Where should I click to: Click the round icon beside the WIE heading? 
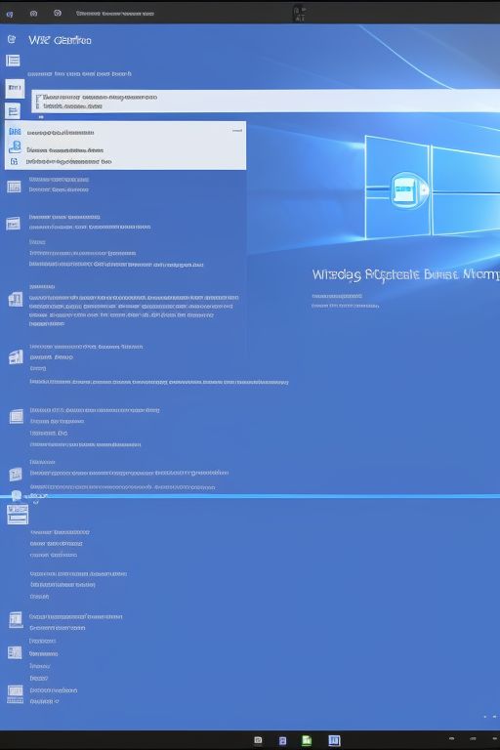[12, 39]
